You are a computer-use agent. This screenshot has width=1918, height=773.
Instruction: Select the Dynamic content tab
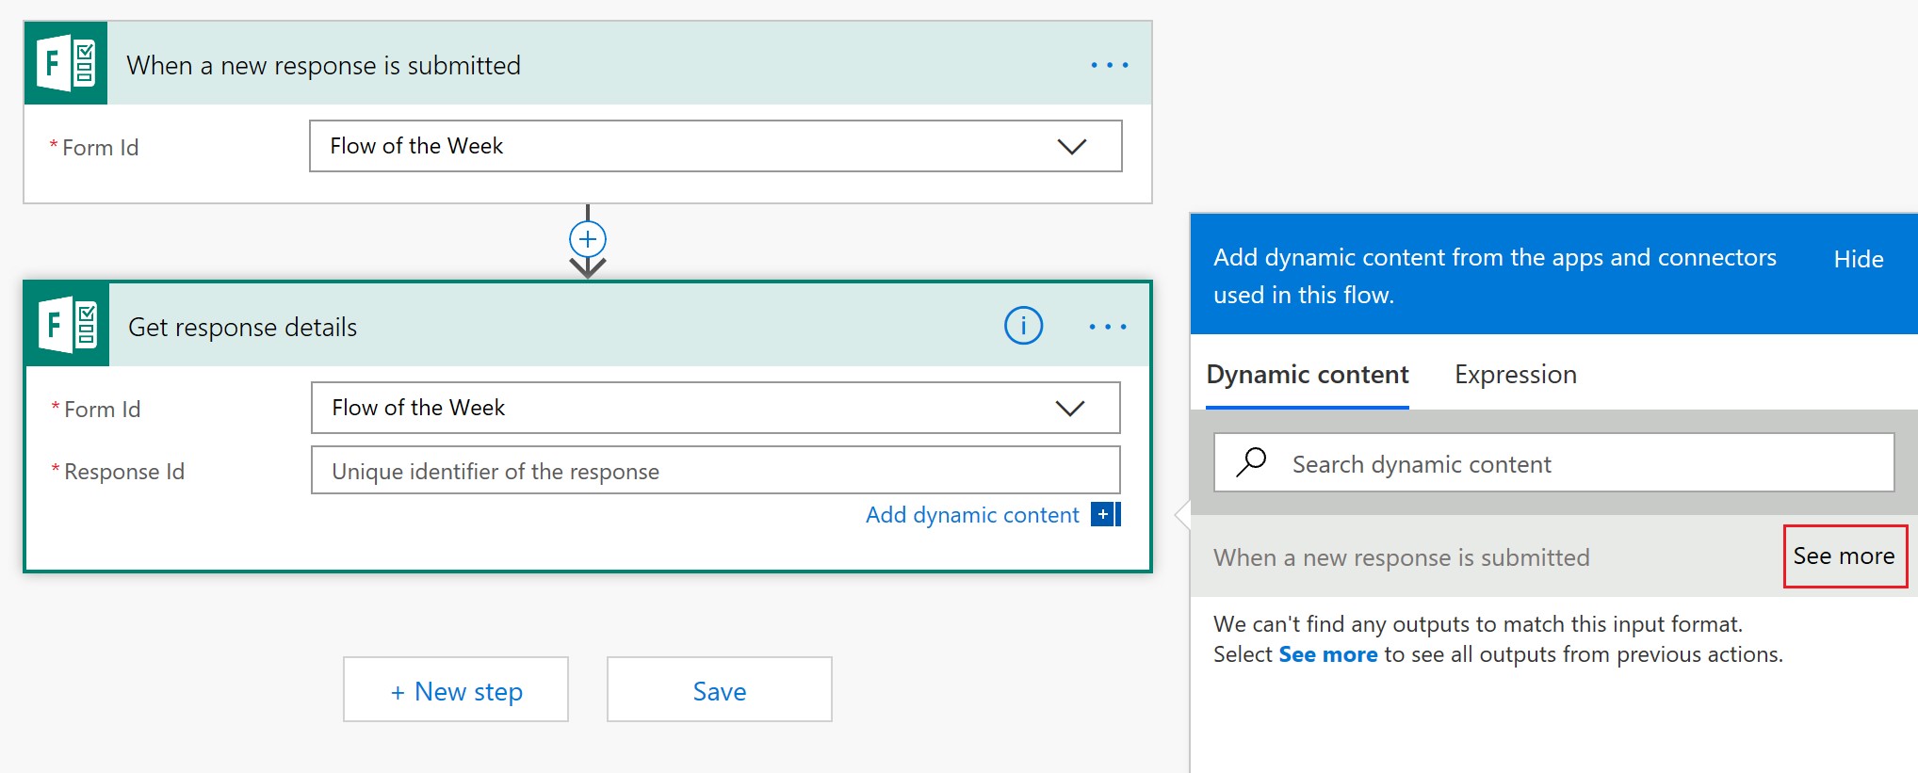[x=1307, y=375]
